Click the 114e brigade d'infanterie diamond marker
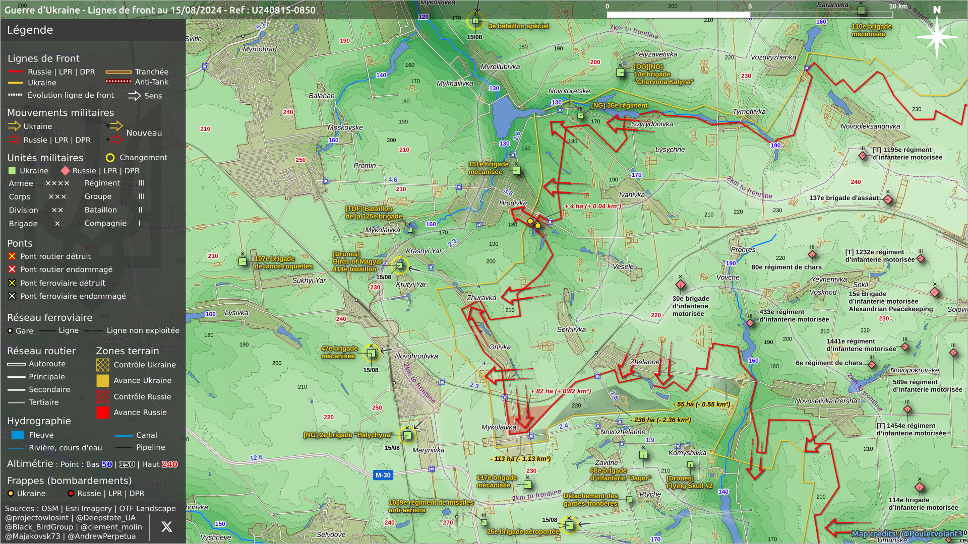Viewport: 968px width, 544px height. pos(920,487)
